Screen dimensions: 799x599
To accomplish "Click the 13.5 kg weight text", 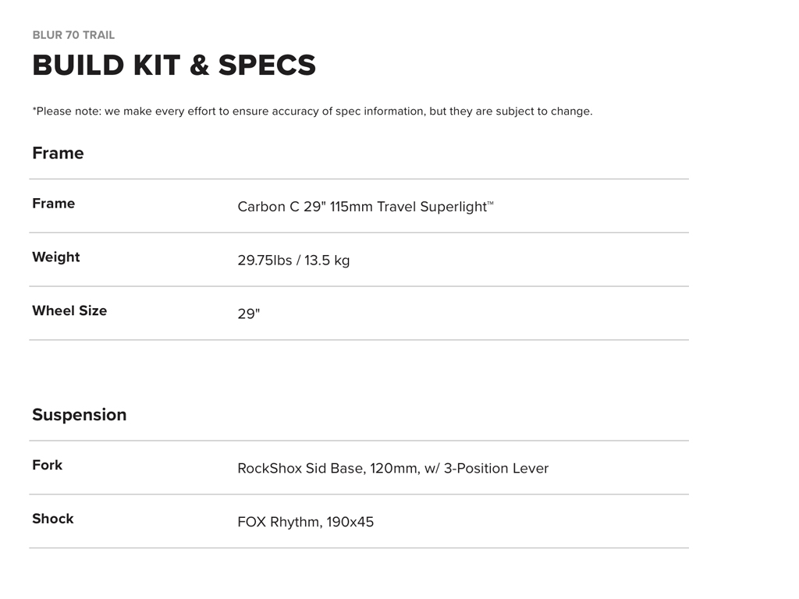I will click(327, 261).
